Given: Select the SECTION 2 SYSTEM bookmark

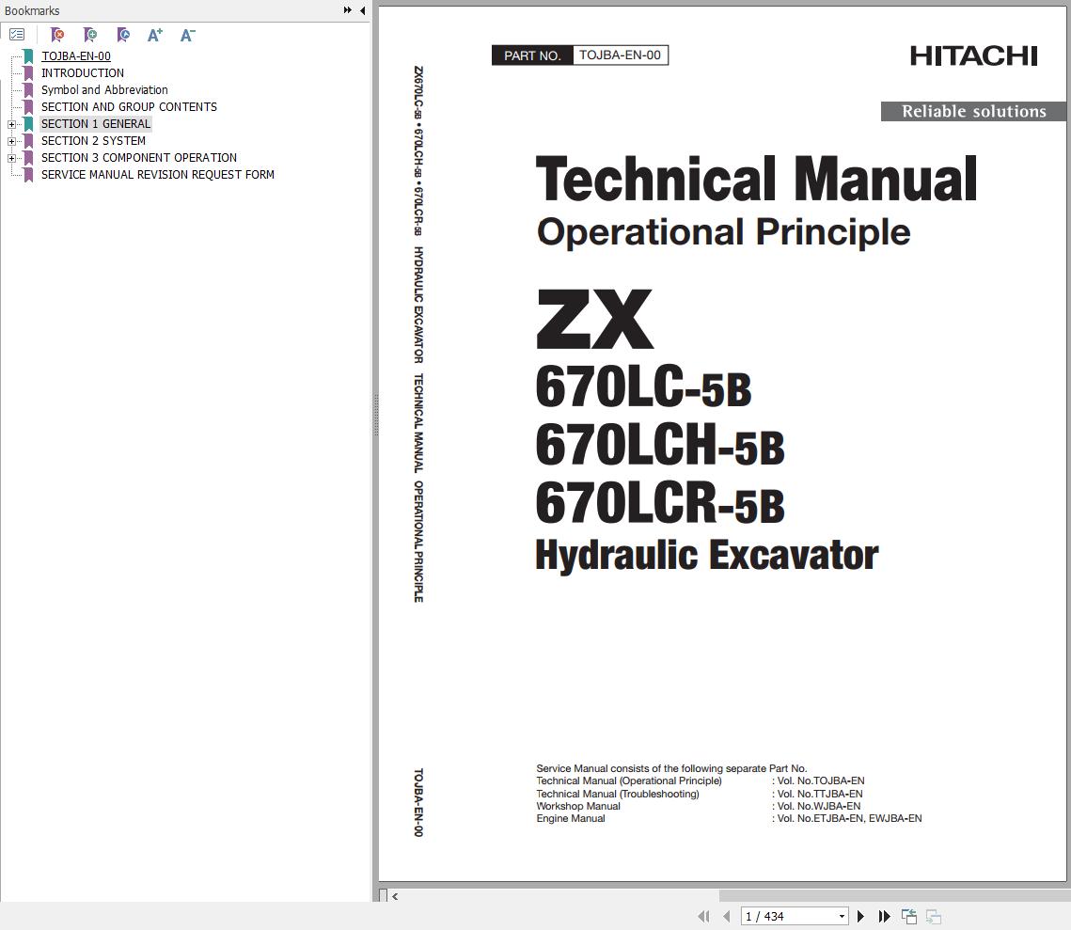Looking at the screenshot, I should tap(94, 141).
